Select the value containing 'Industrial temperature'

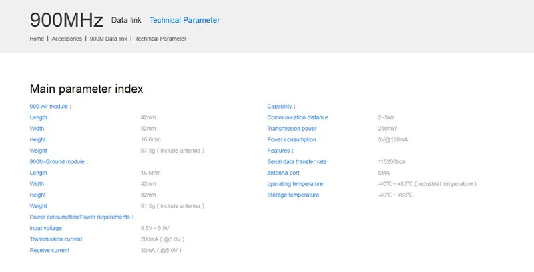pyautogui.click(x=427, y=184)
